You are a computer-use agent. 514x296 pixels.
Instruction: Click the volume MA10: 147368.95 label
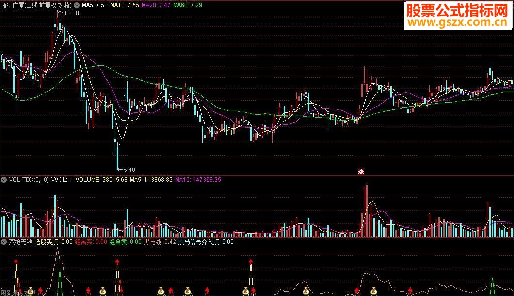click(x=198, y=179)
